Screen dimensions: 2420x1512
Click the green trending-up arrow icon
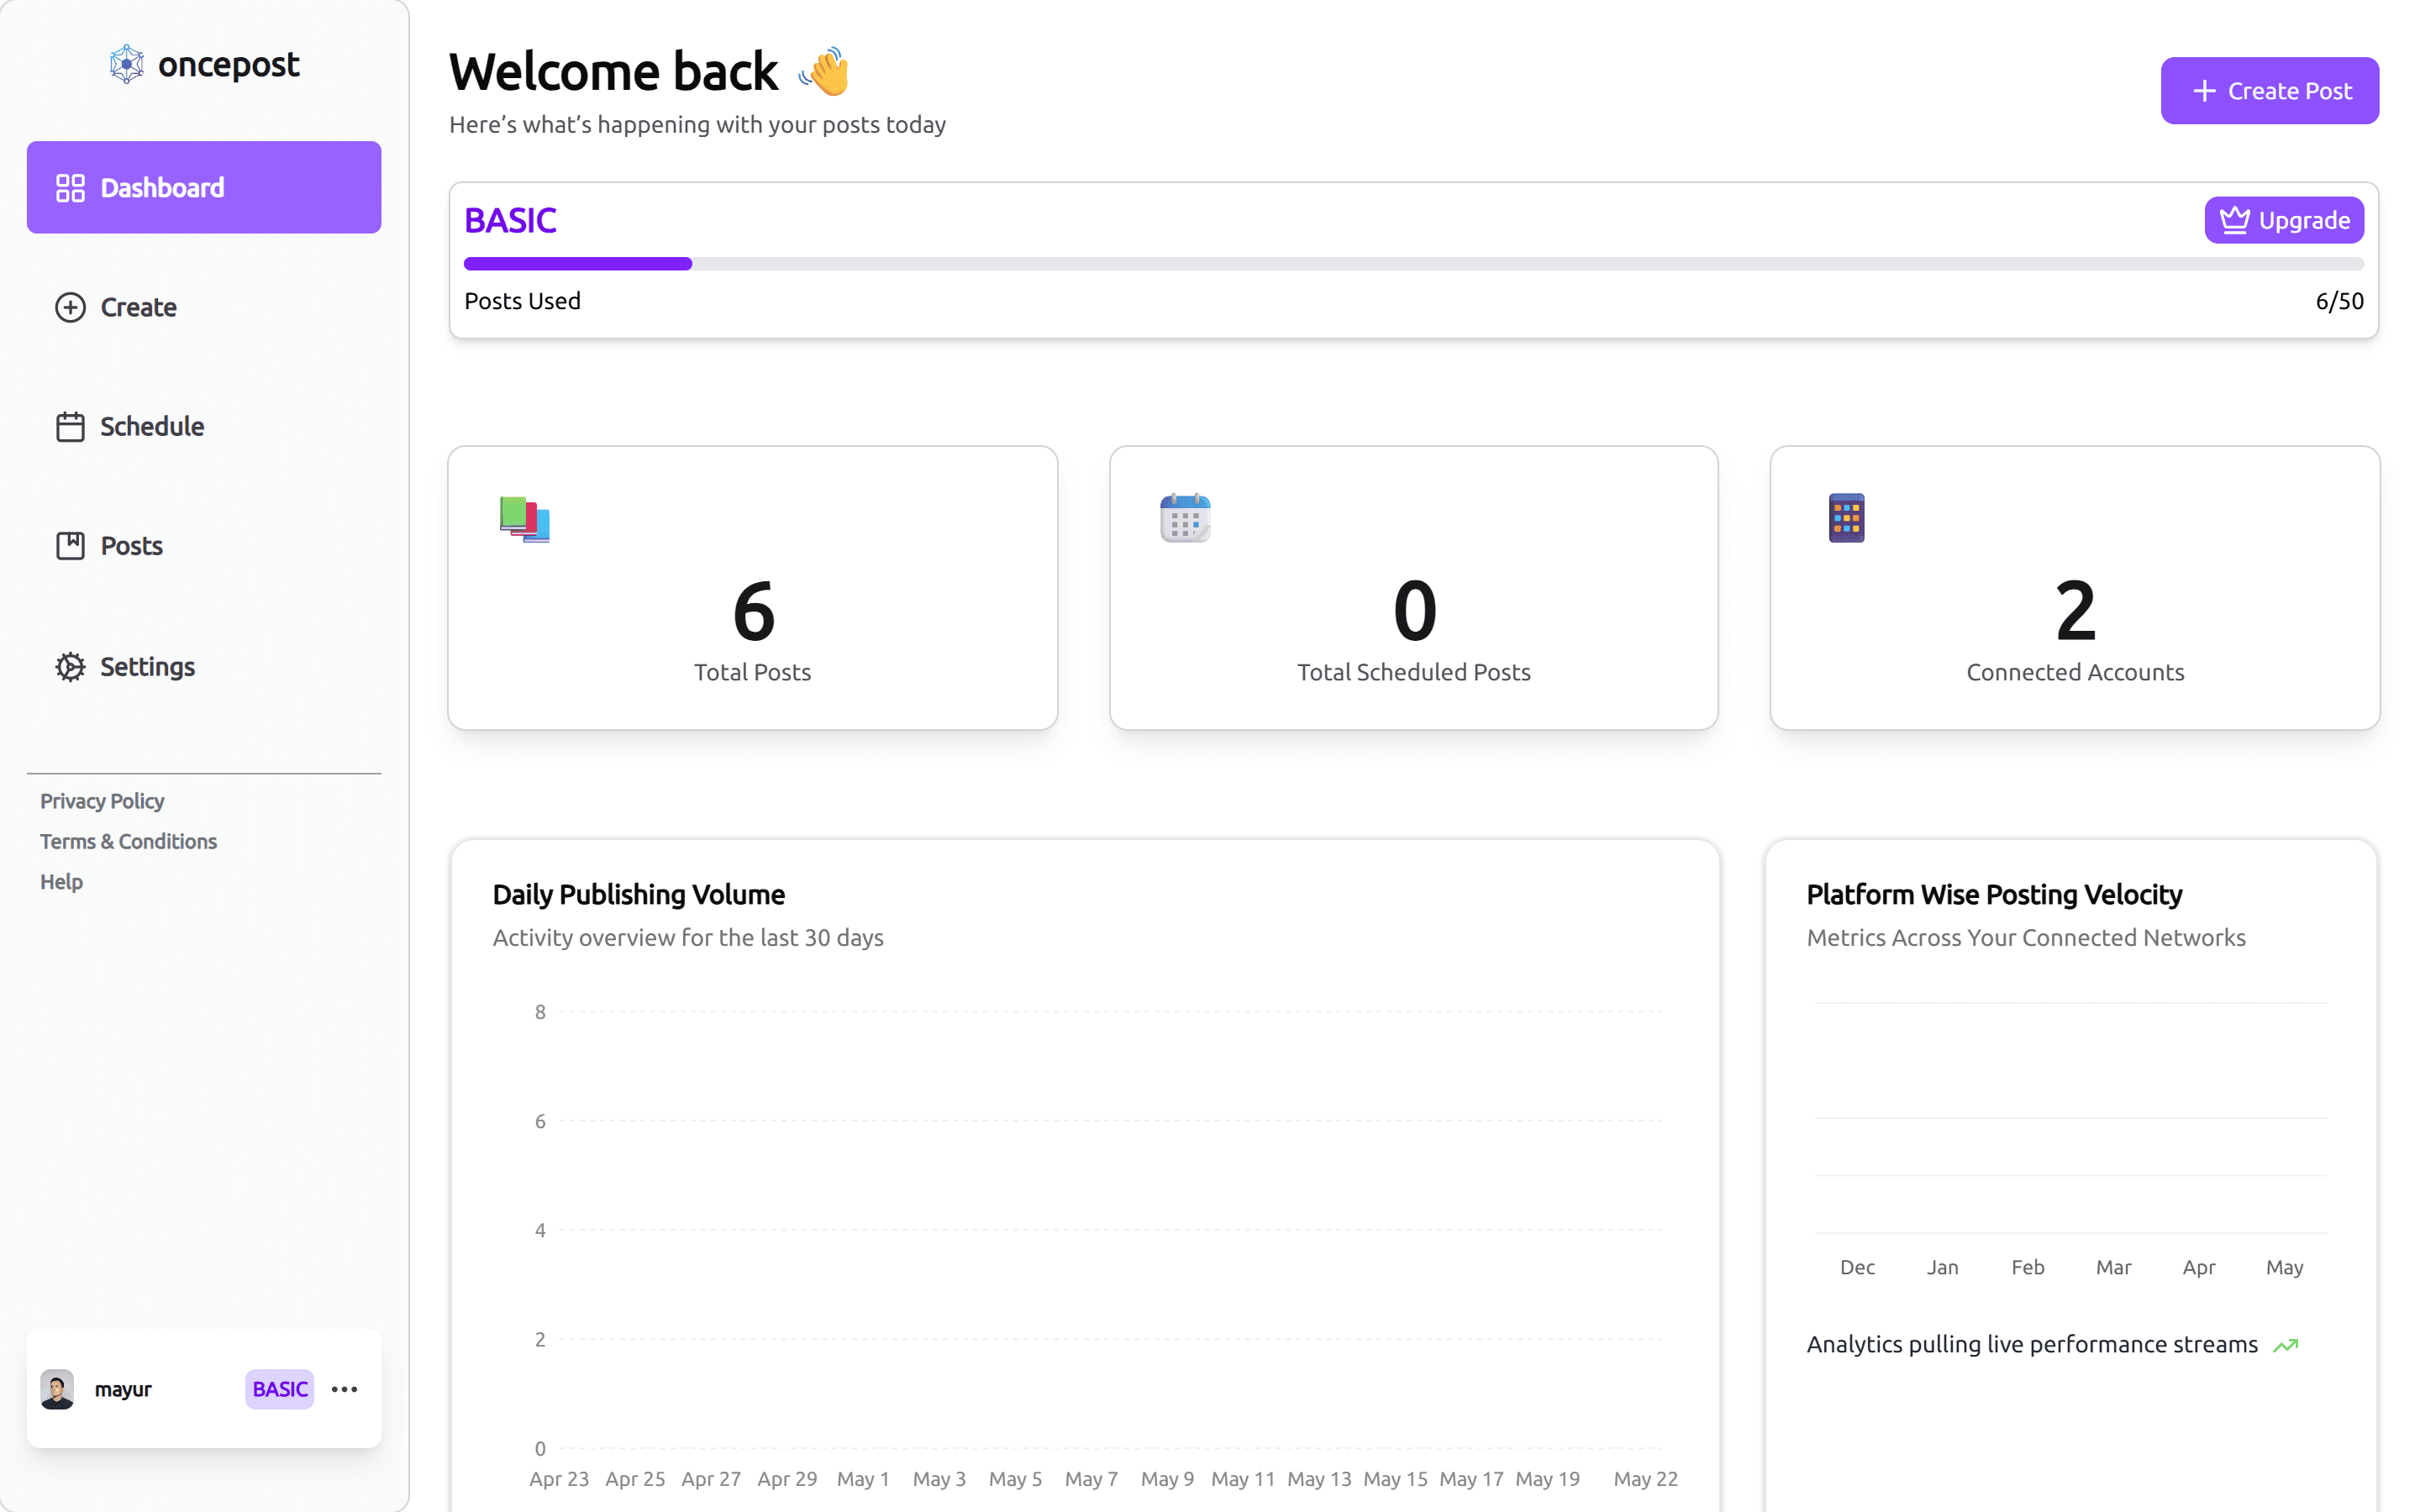pos(2286,1345)
